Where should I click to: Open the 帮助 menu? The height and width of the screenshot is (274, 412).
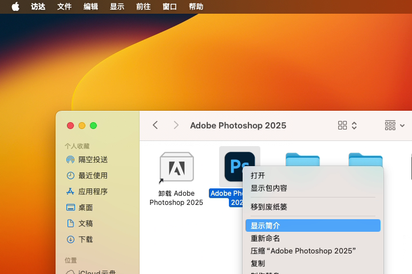[196, 6]
